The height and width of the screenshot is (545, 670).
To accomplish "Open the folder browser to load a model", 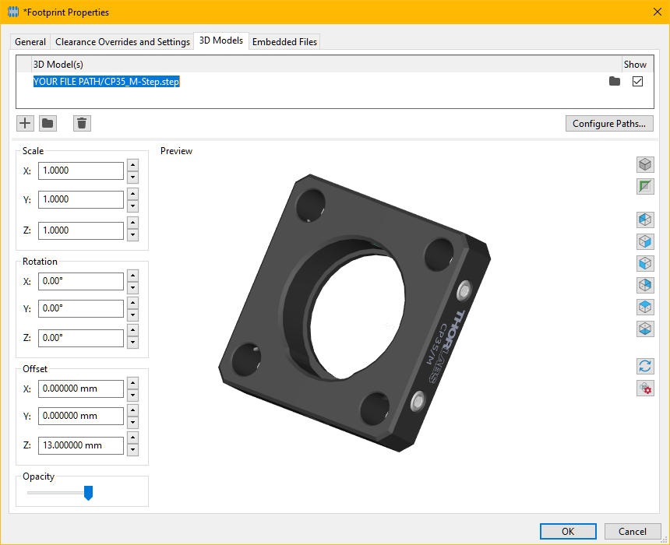I will tap(48, 123).
